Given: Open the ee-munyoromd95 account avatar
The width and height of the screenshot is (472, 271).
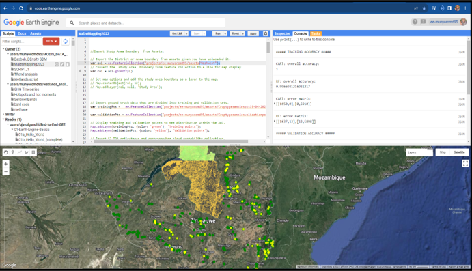Looking at the screenshot, I should [x=463, y=22].
